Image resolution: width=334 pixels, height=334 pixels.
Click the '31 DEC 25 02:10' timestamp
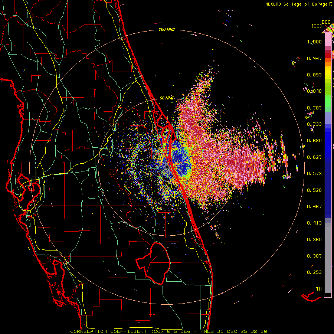click(242, 331)
